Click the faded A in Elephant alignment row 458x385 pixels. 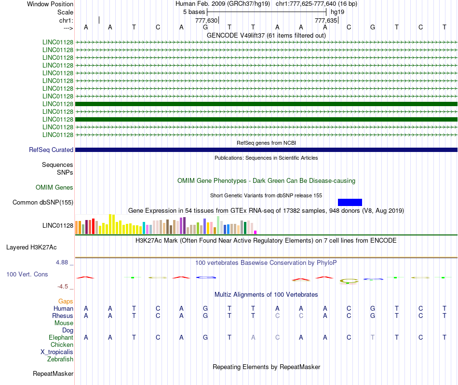[253, 337]
